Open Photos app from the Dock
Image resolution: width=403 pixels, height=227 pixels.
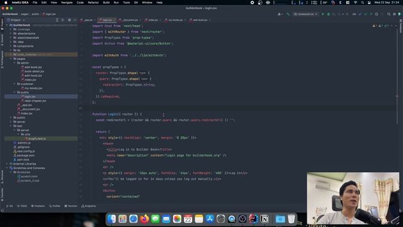tap(177, 219)
